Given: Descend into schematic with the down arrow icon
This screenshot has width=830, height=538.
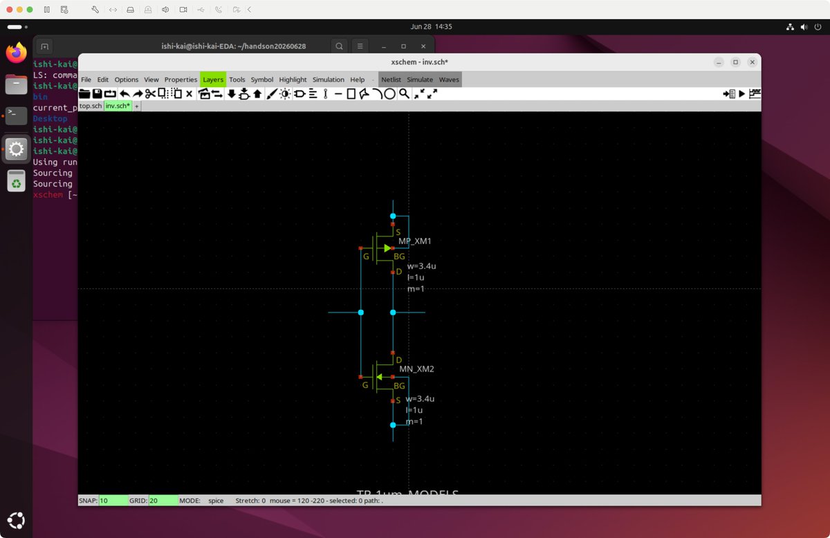Looking at the screenshot, I should (x=232, y=93).
